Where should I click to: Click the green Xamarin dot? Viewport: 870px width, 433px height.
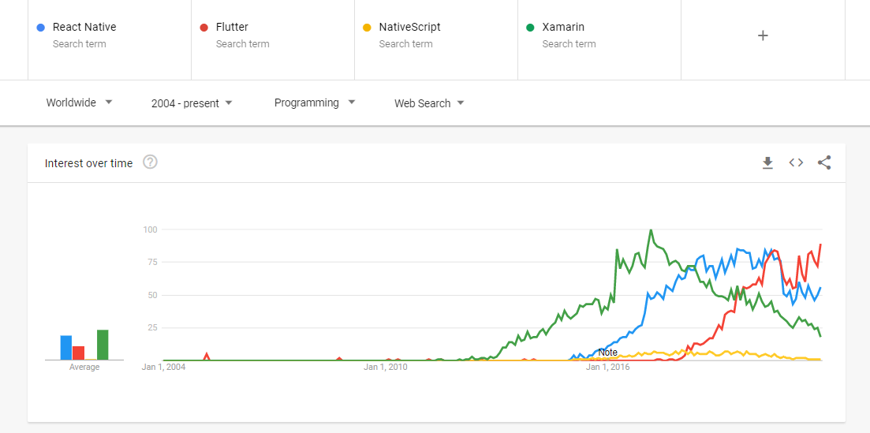click(x=530, y=28)
